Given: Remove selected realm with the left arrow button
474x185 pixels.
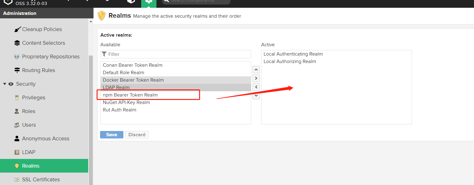Looking at the screenshot, I should click(256, 87).
